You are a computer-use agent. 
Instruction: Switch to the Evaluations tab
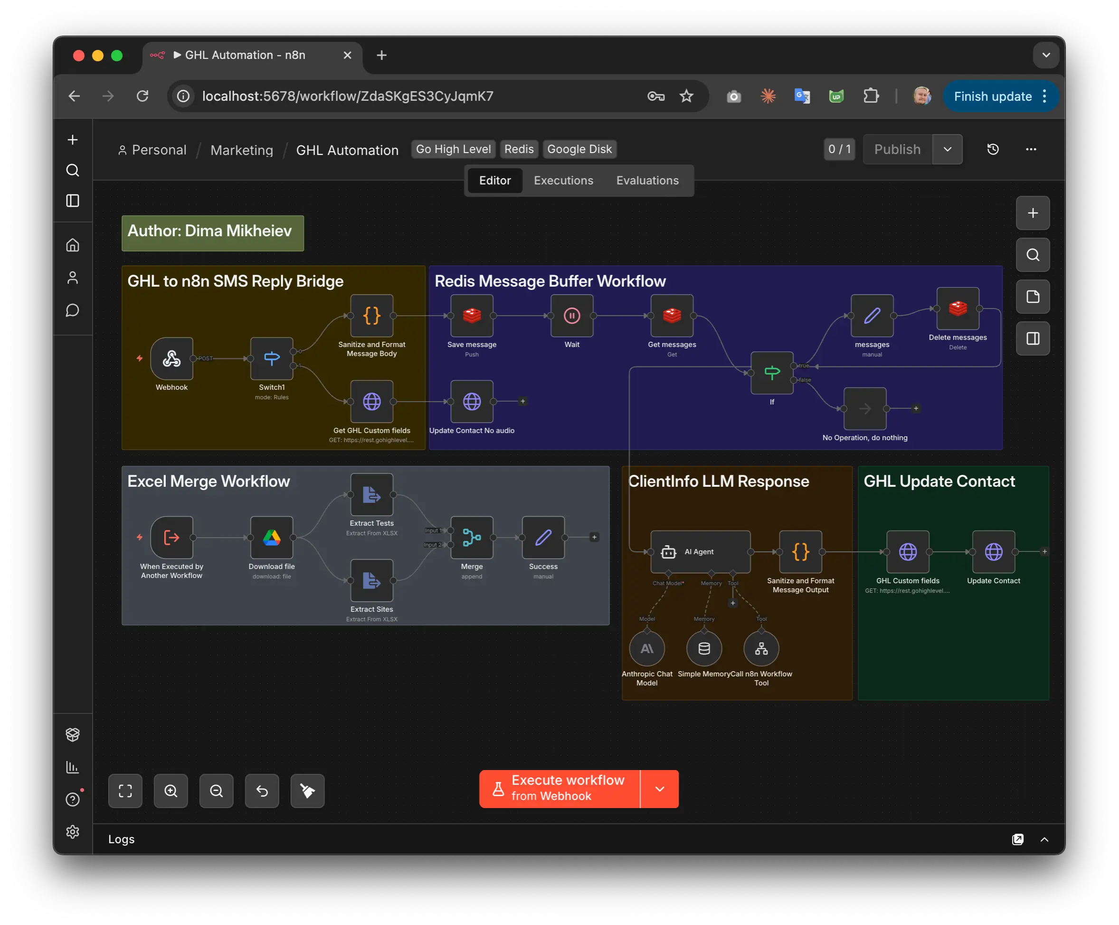(x=647, y=181)
